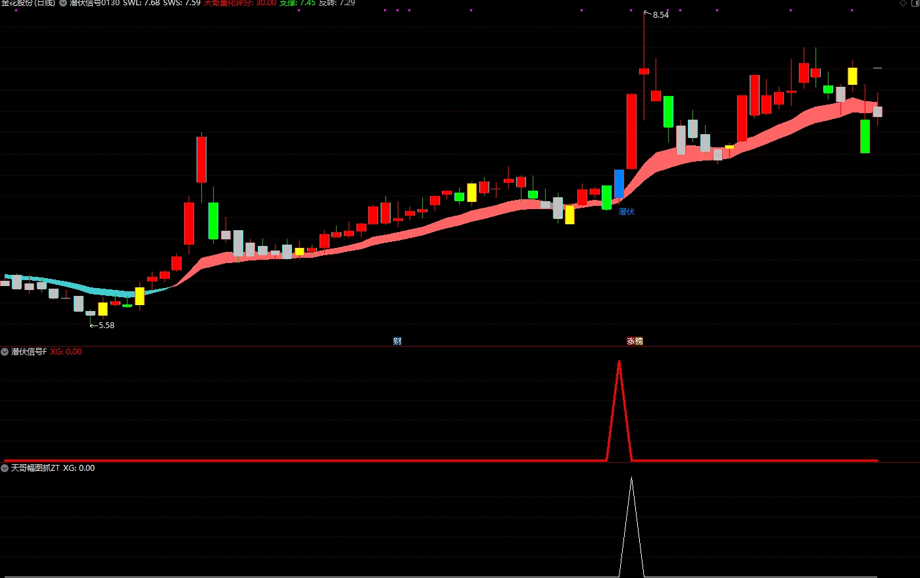The height and width of the screenshot is (578, 920).
Task: Open the 财 marker on the timeline
Action: click(x=397, y=341)
